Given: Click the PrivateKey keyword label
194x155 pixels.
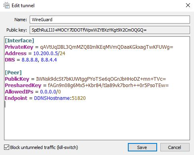Looking at the screenshot, I should point(19,47).
